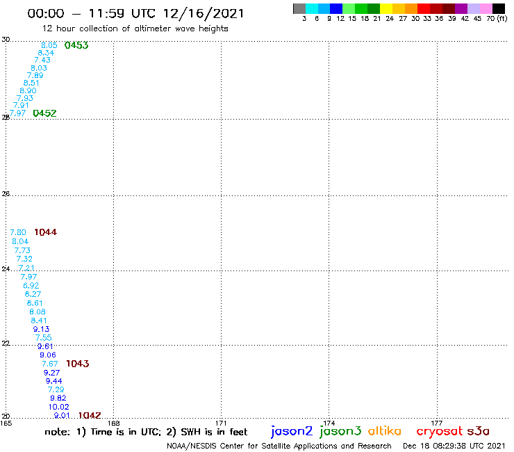The image size is (514, 452).
Task: Select the yellow swatch in the color scale
Action: coord(386,8)
